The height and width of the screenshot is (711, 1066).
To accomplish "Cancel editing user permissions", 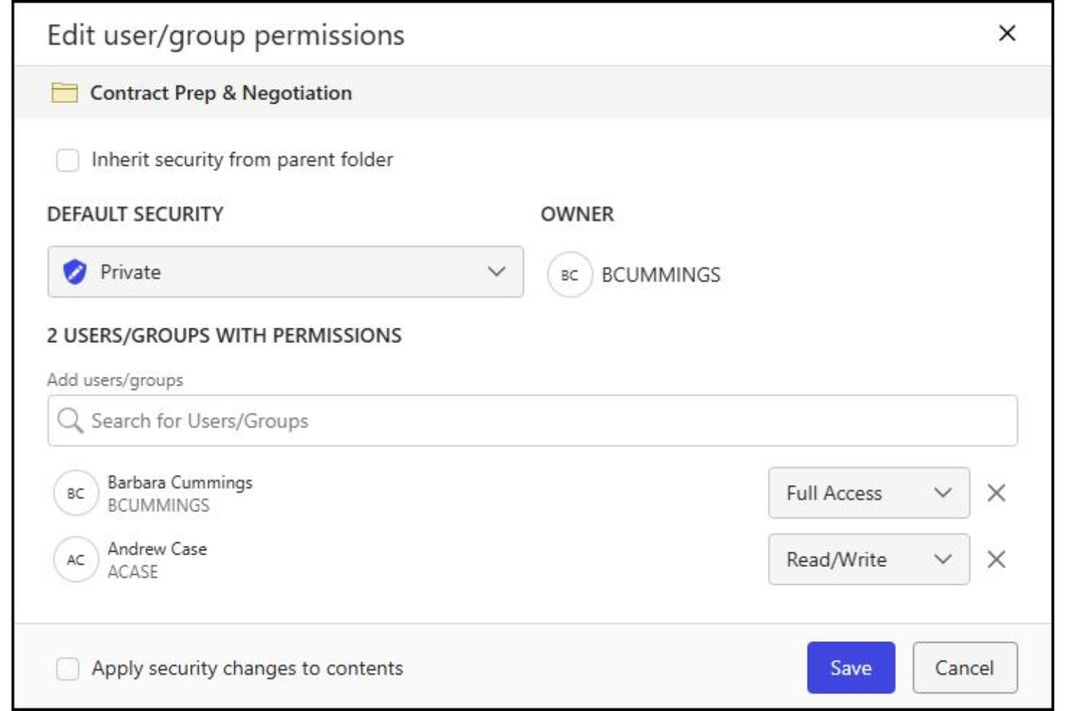I will (x=964, y=668).
